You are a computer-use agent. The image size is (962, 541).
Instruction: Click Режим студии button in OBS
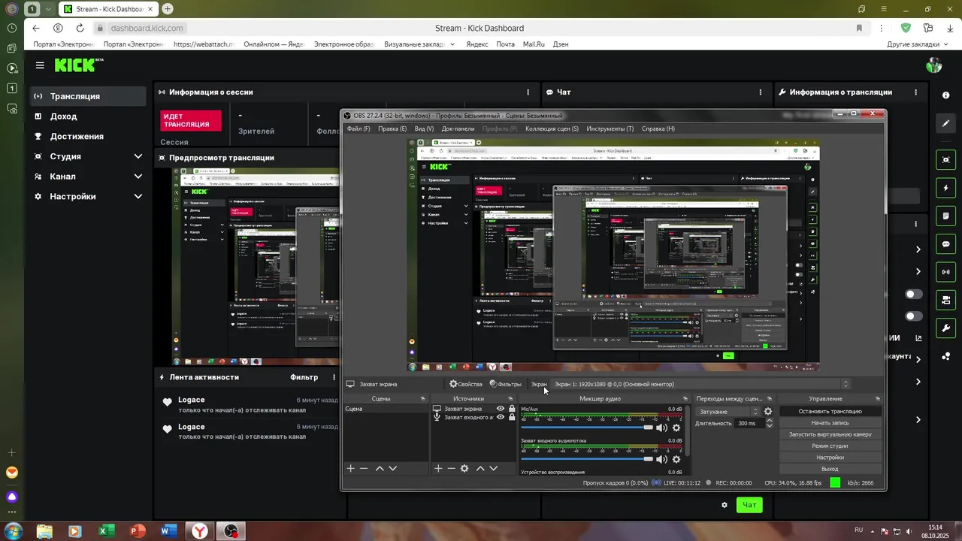click(830, 446)
